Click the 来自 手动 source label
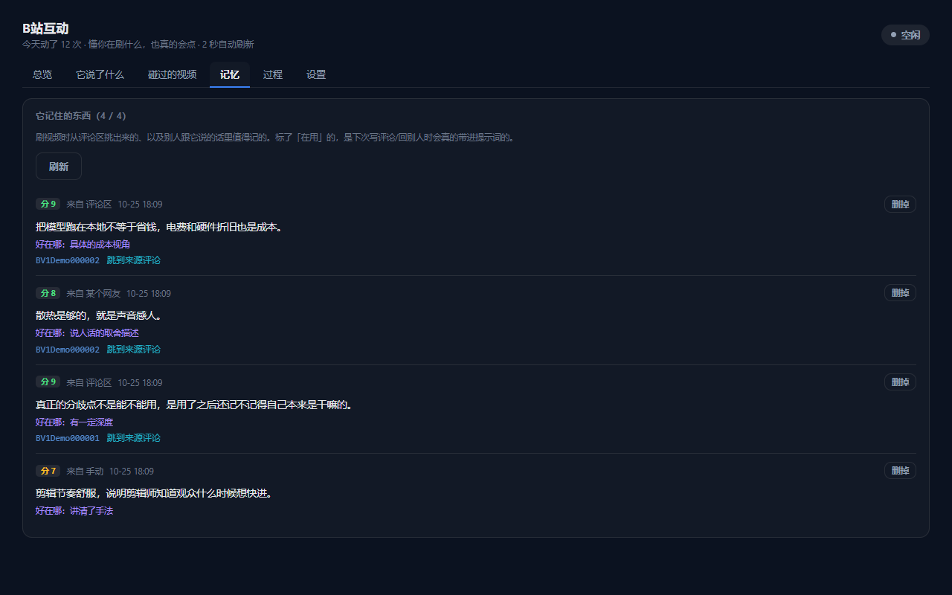This screenshot has width=952, height=595. (x=85, y=471)
